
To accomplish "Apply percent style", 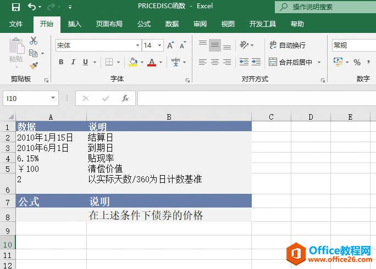I will click(x=357, y=62).
